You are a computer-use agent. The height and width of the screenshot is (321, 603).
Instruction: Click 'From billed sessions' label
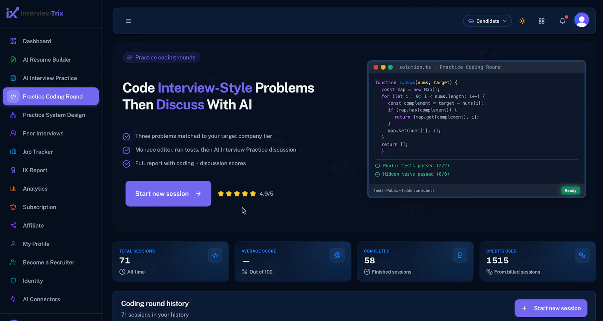click(517, 272)
